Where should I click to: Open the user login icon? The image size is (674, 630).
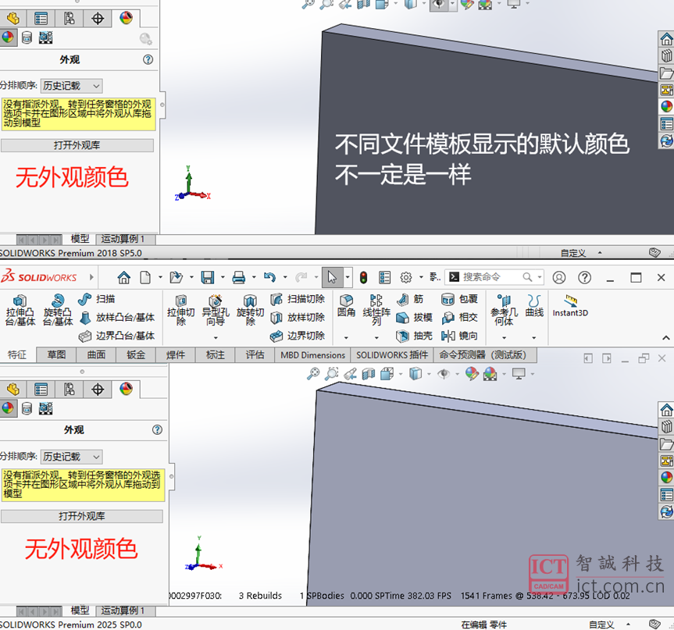click(558, 278)
